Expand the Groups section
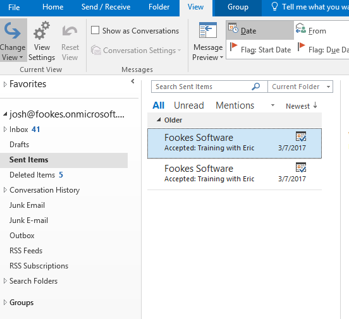Viewport: 349px width, 319px height. 5,302
